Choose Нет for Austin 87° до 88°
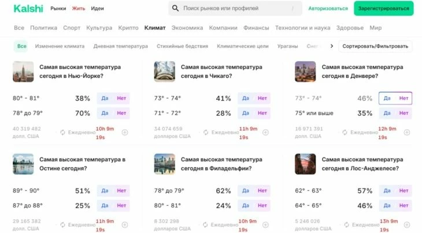This screenshot has width=422, height=233. pyautogui.click(x=121, y=205)
